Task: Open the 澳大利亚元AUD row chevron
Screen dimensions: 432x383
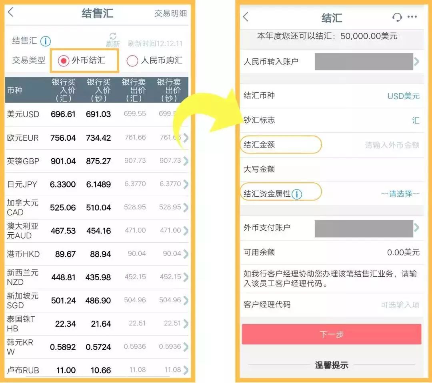Action: coord(186,230)
